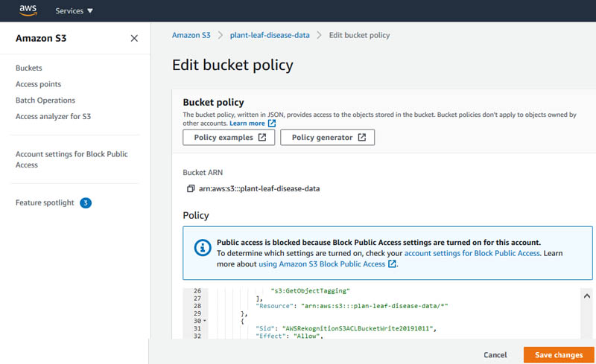The width and height of the screenshot is (596, 364).
Task: Open Feature spotlight in the sidebar
Action: (x=45, y=203)
